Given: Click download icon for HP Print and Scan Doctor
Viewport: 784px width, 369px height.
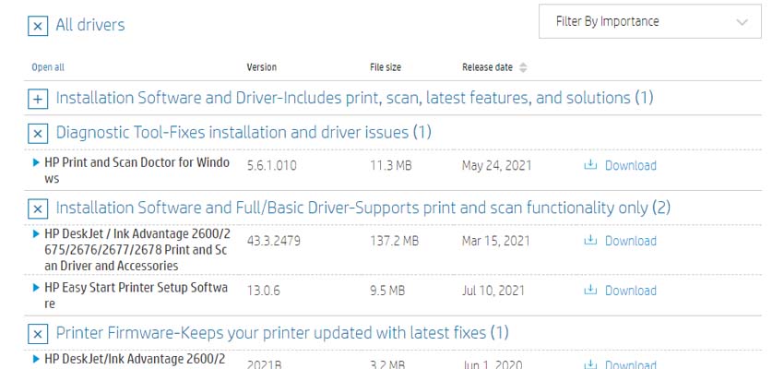Looking at the screenshot, I should click(590, 164).
